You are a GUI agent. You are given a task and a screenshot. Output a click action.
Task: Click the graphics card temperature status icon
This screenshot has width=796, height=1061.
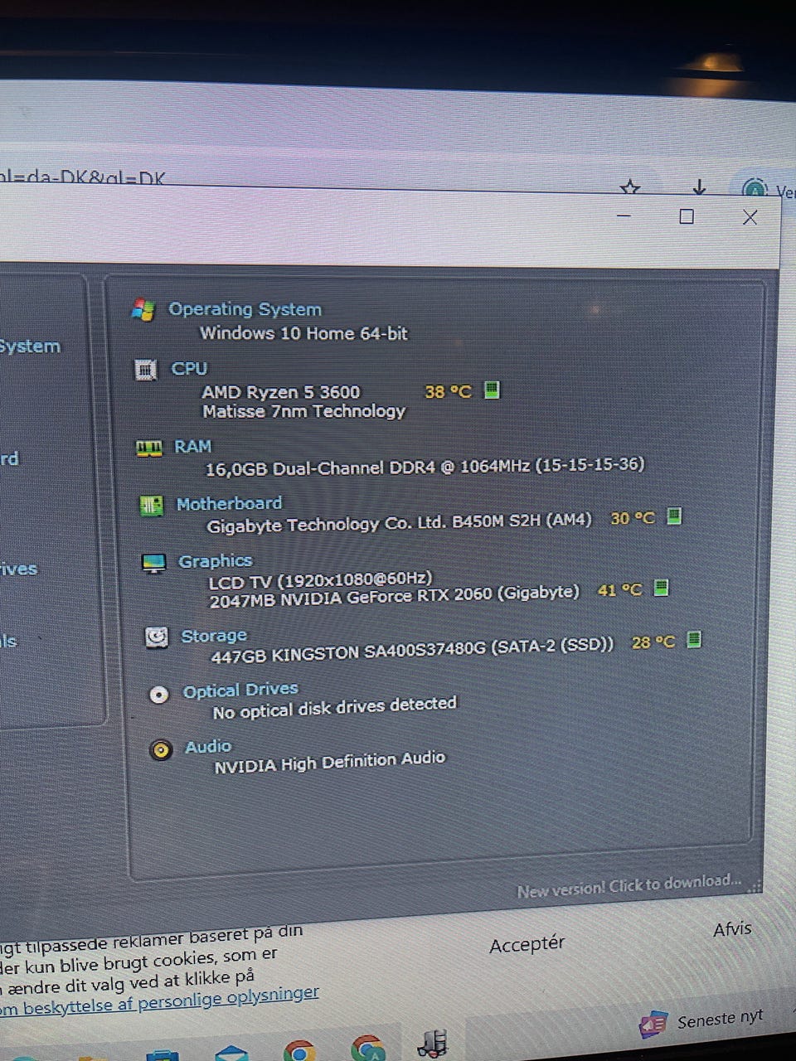tap(661, 588)
